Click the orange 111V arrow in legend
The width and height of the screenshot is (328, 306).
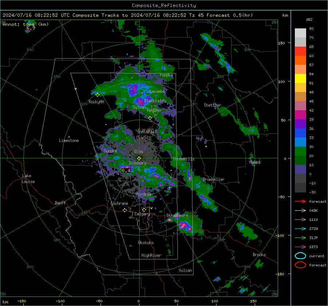300,219
